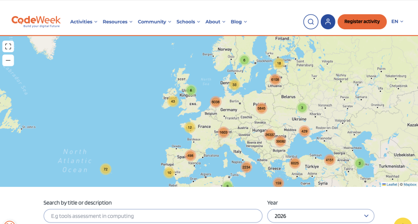This screenshot has height=224, width=418.
Task: Open the 2234 cluster in southern Italy
Action: click(246, 167)
